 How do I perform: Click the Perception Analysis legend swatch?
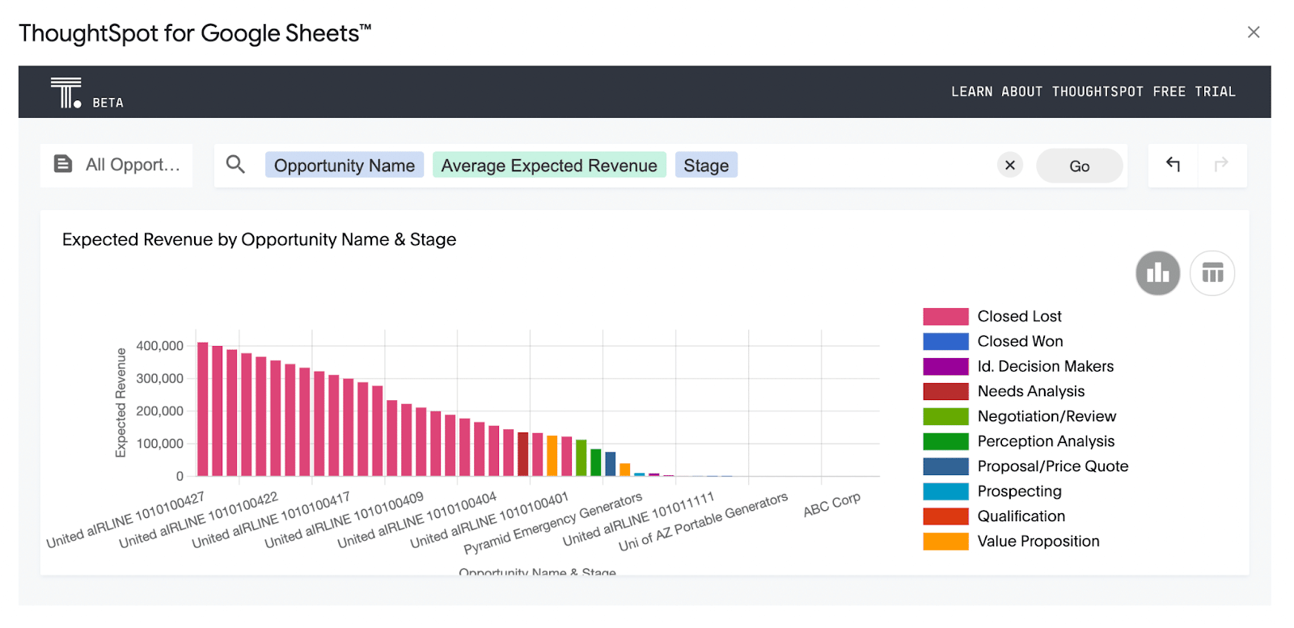pos(945,441)
